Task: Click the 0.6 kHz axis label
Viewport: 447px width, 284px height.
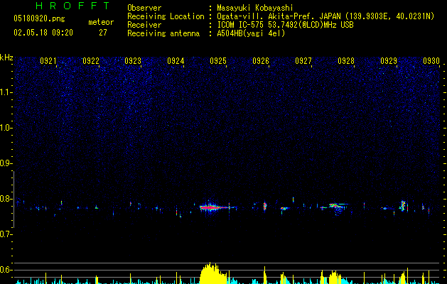Action: [6, 270]
